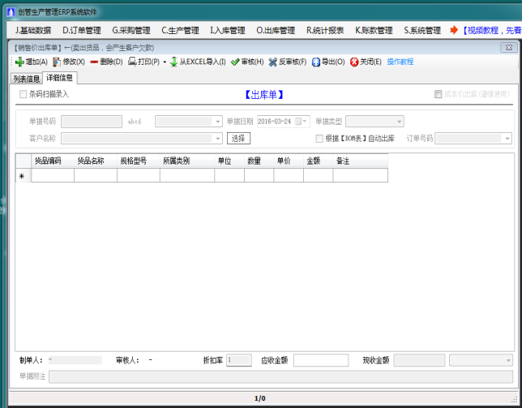Click the 增加(A) add icon
The image size is (522, 408).
(19, 62)
